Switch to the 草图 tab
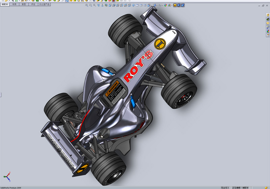The image size is (270, 189). (24, 4)
